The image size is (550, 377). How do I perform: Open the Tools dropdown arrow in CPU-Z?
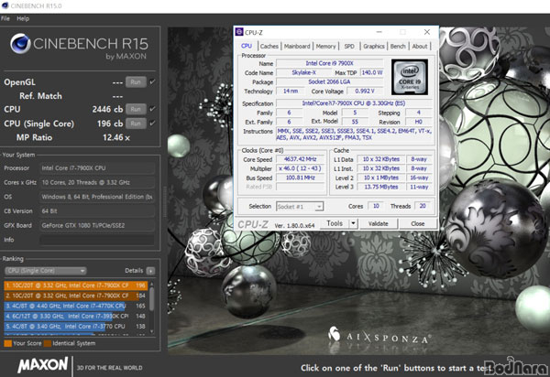tap(353, 223)
